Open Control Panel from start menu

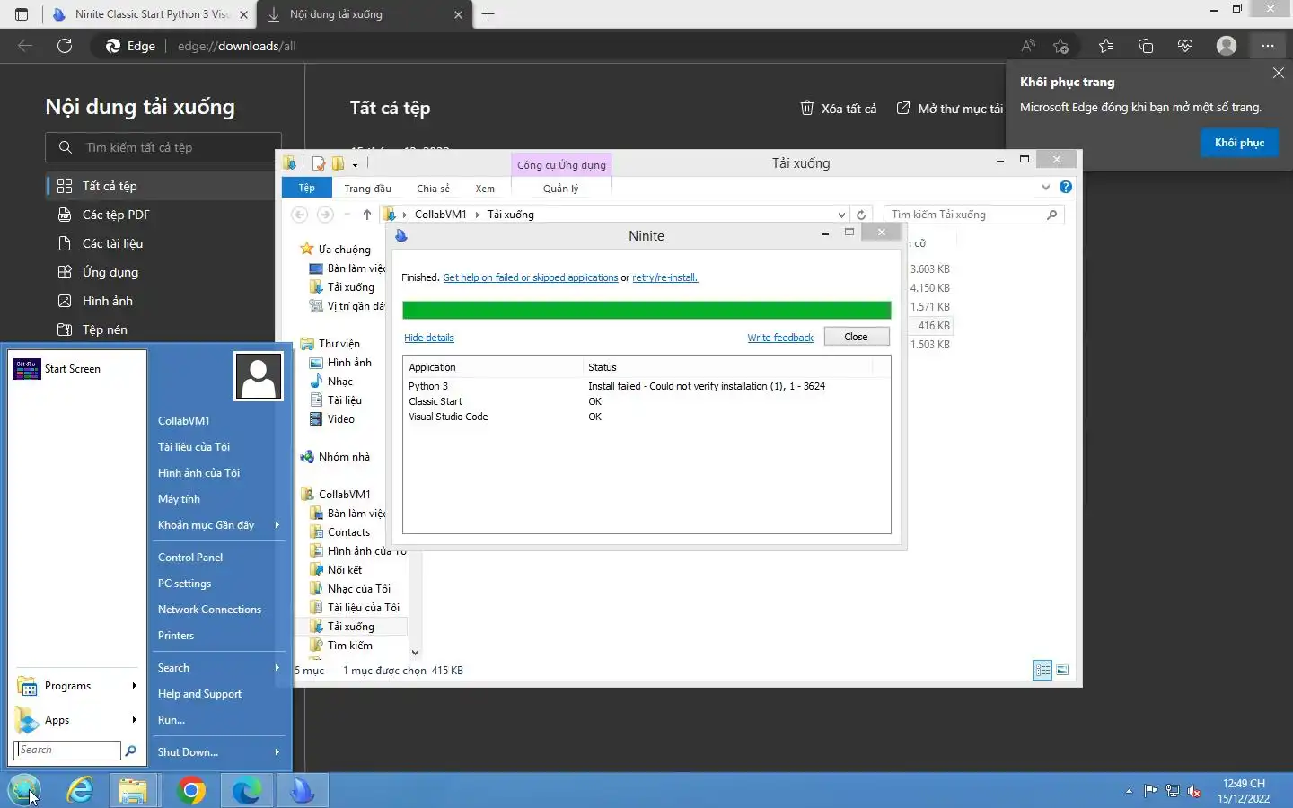190,558
